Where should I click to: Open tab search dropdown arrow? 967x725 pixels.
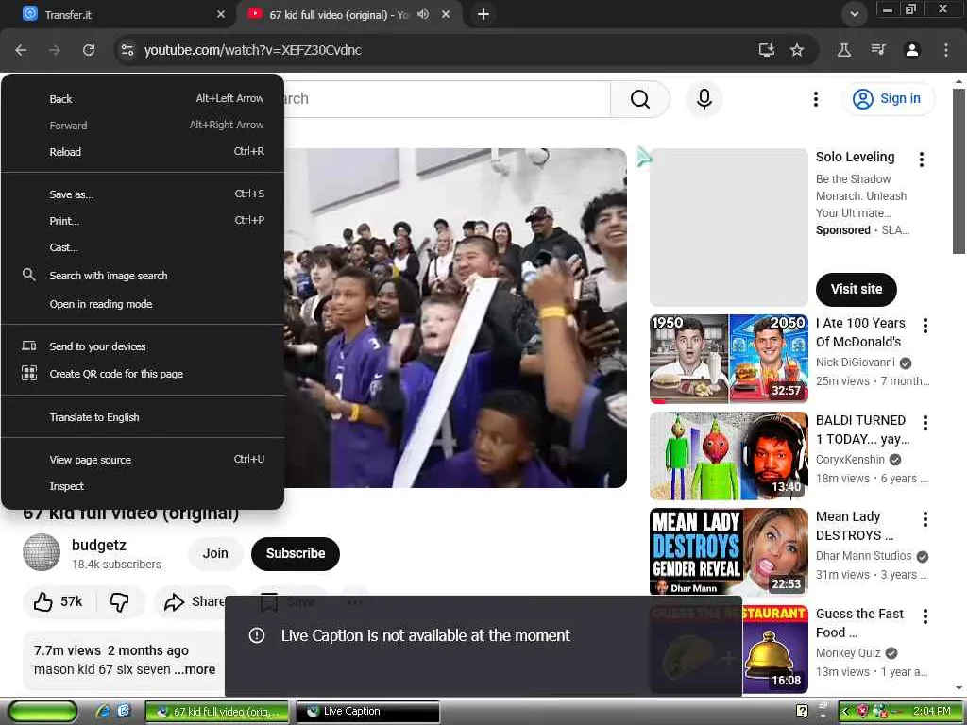tap(854, 14)
